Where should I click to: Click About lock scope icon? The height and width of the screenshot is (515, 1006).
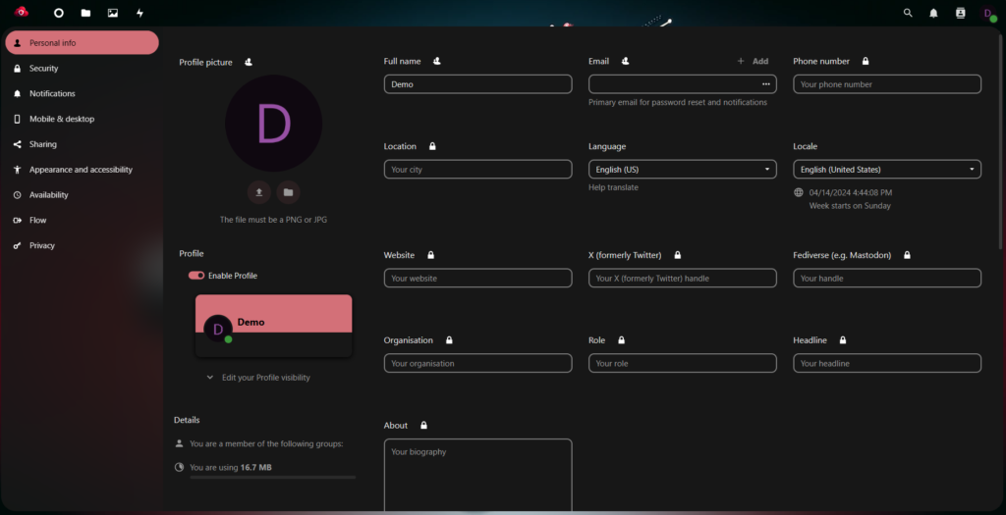click(x=423, y=426)
